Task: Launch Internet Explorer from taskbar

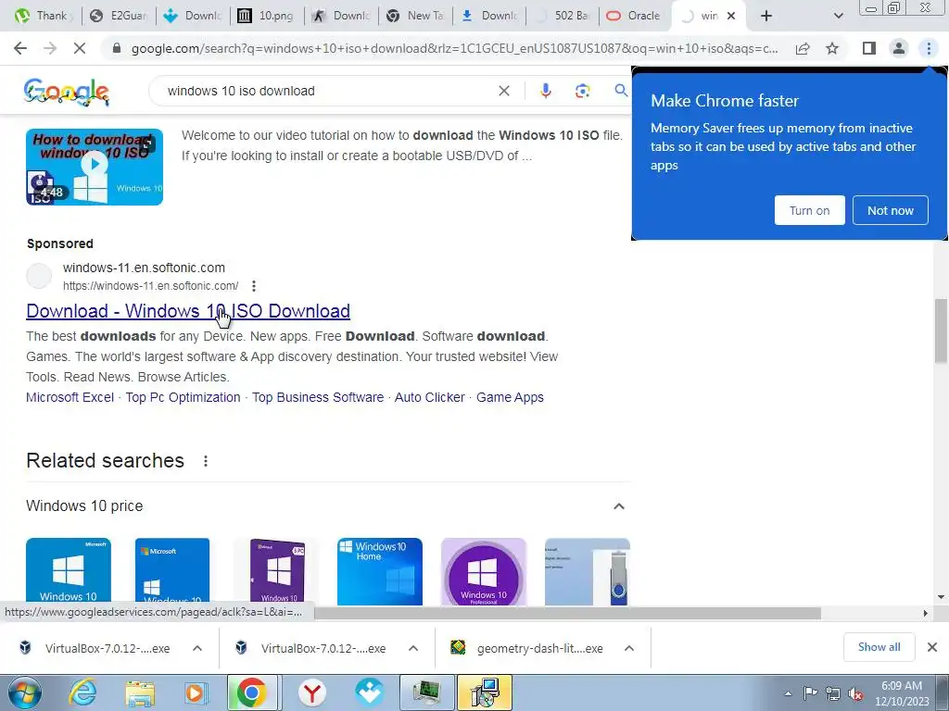Action: [x=82, y=692]
